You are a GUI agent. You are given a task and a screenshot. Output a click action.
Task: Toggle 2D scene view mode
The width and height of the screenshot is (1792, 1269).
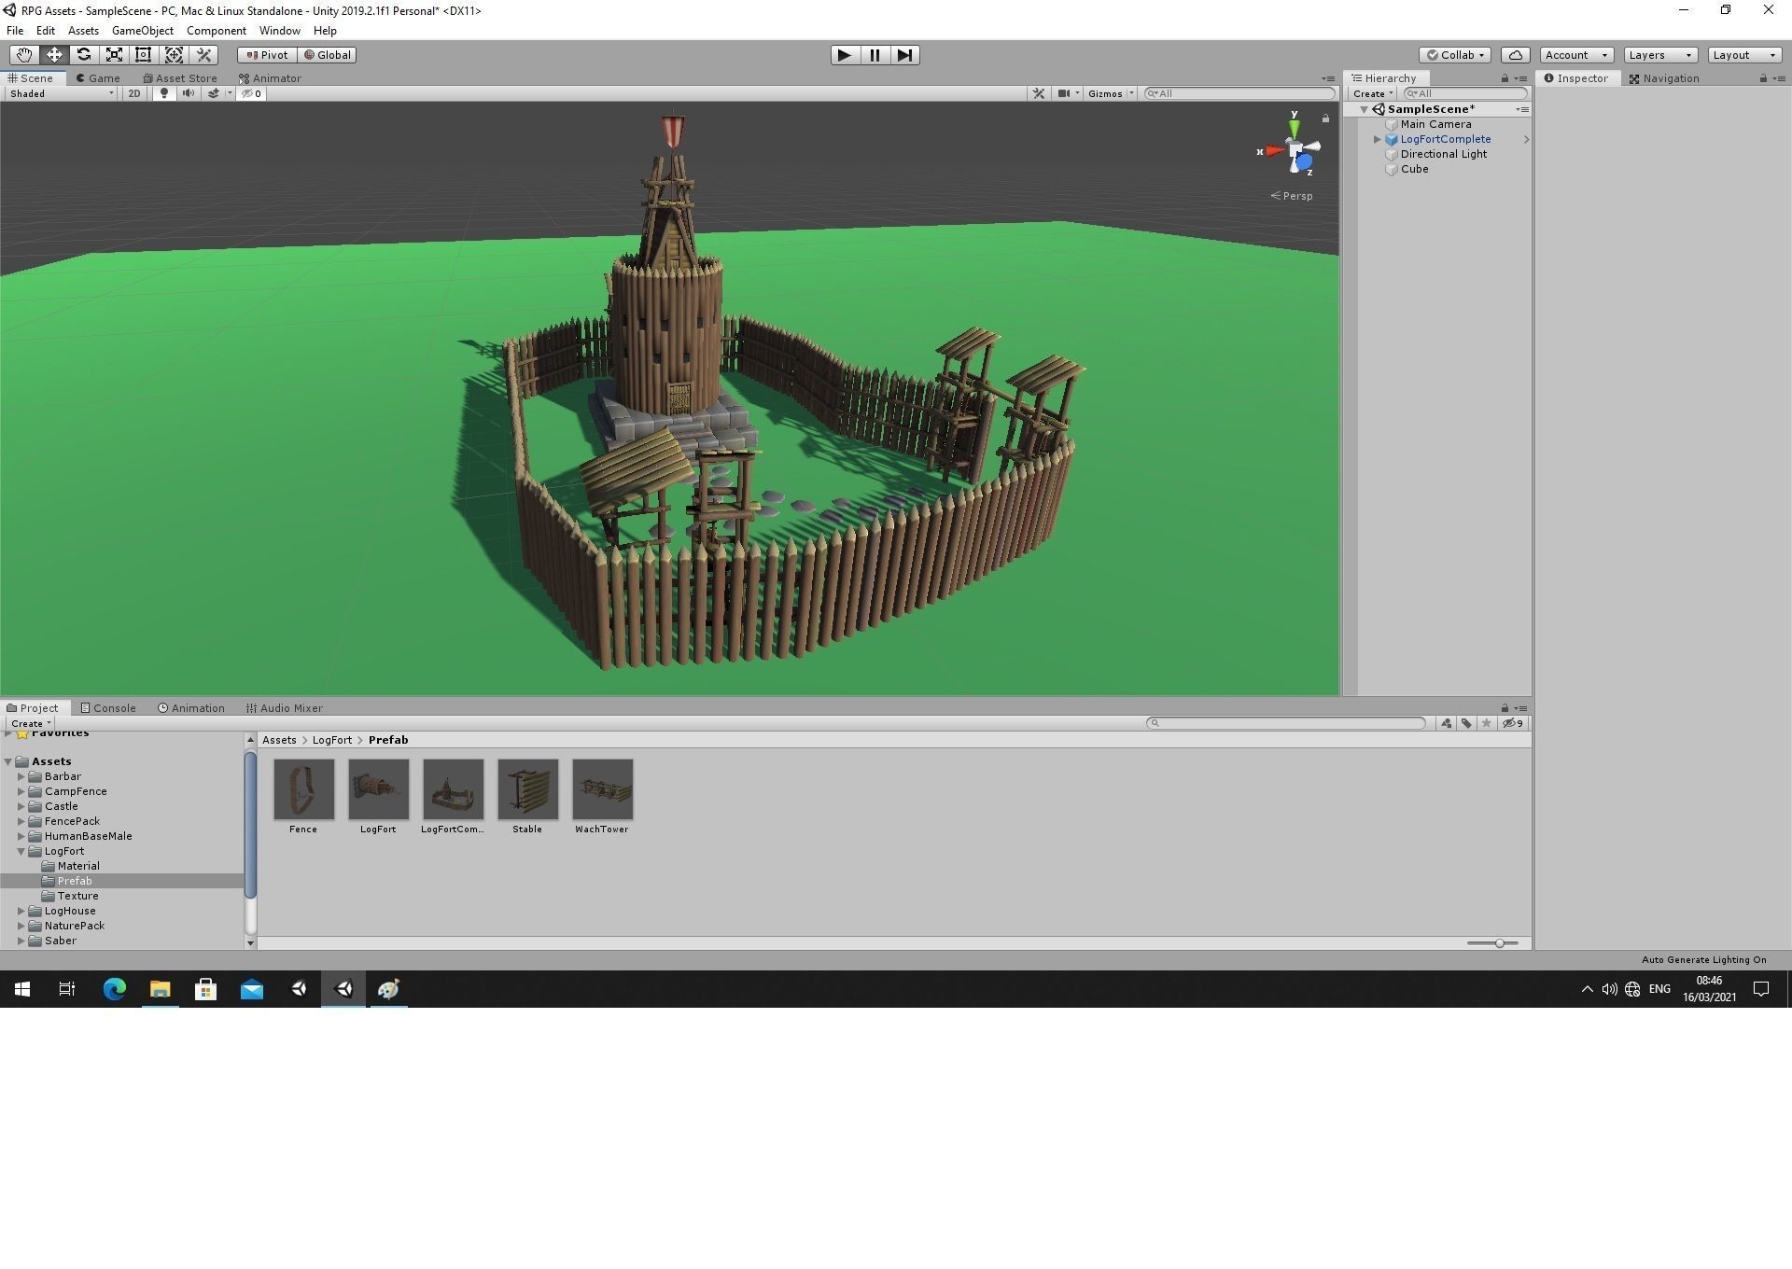coord(134,93)
